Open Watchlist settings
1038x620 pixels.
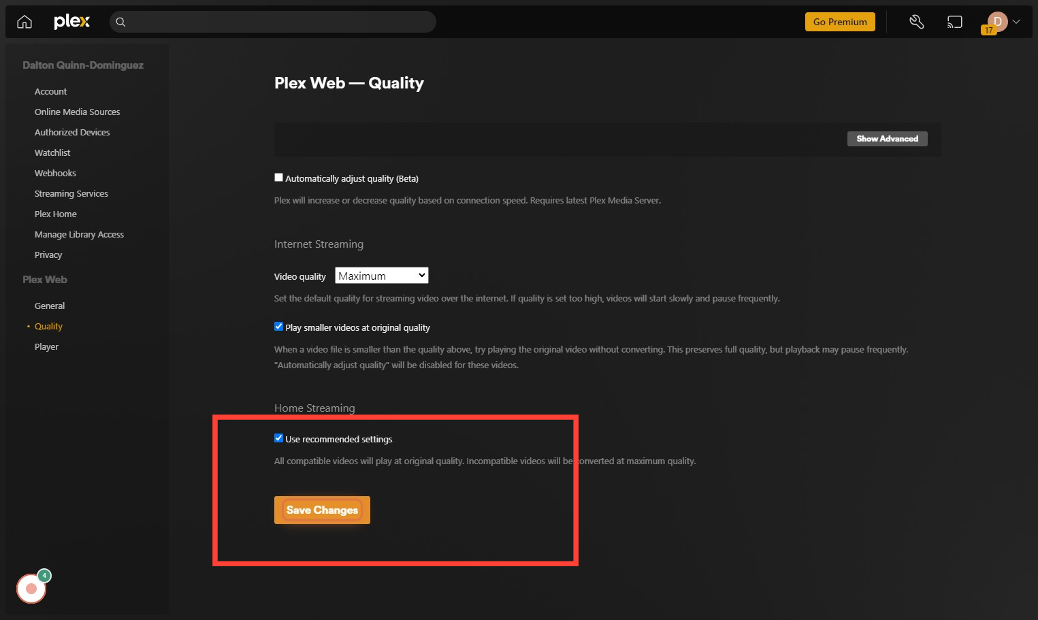(x=52, y=152)
